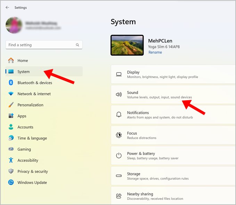
Task: Click the Storage drive icon
Action: click(x=119, y=176)
